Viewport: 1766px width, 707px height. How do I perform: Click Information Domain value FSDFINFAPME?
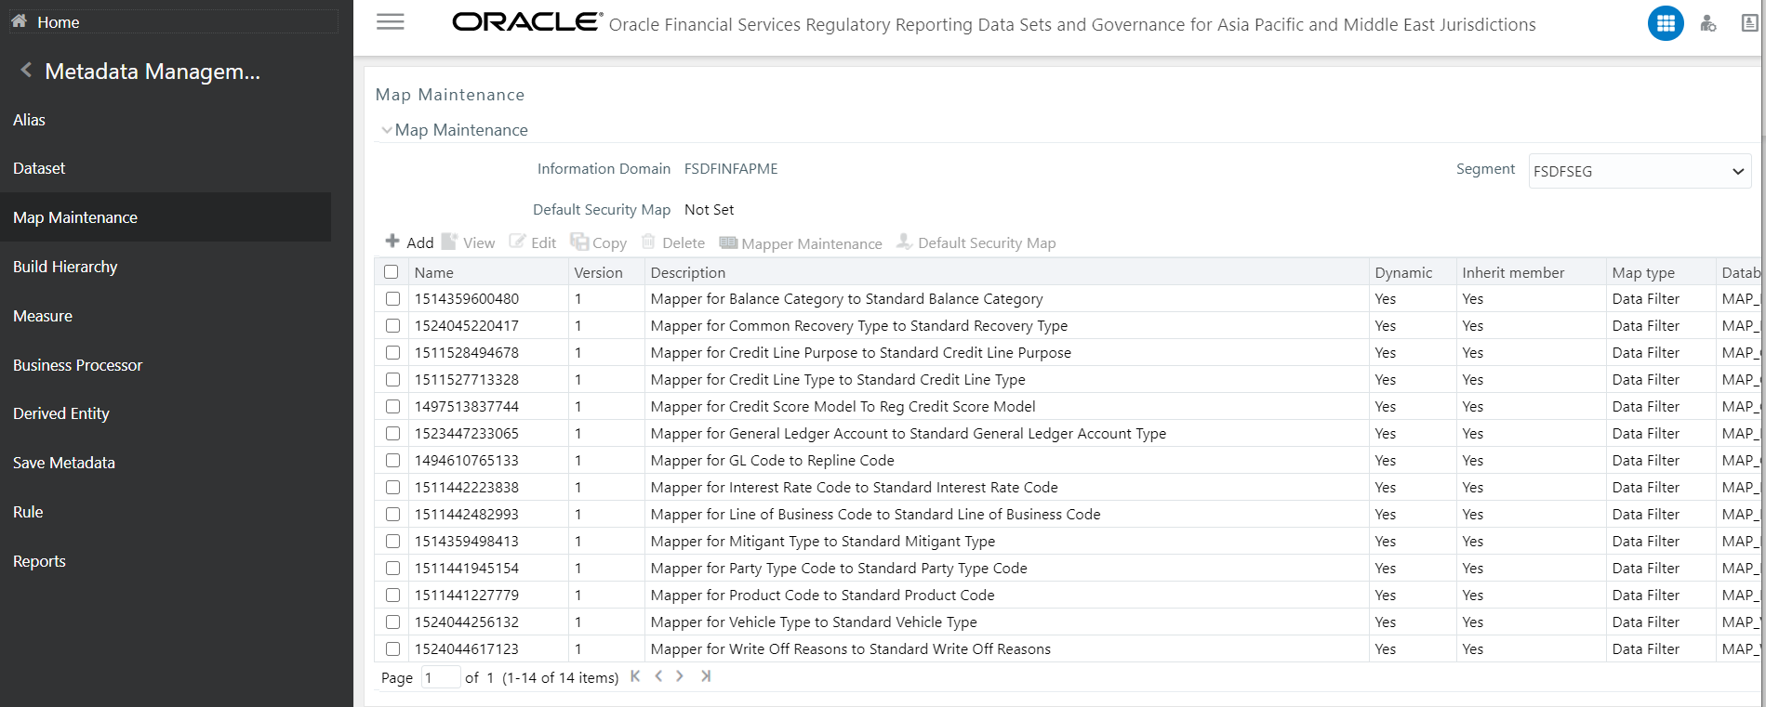731,169
